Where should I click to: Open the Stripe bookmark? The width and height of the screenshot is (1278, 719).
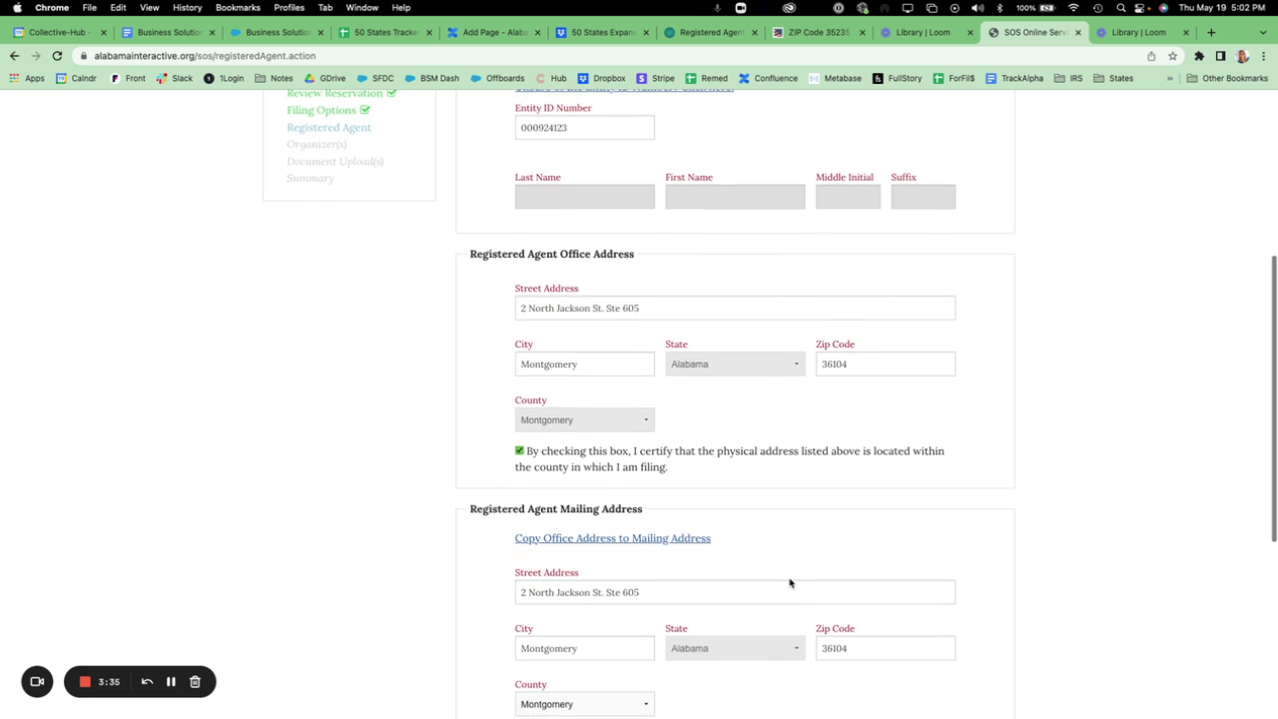click(656, 78)
